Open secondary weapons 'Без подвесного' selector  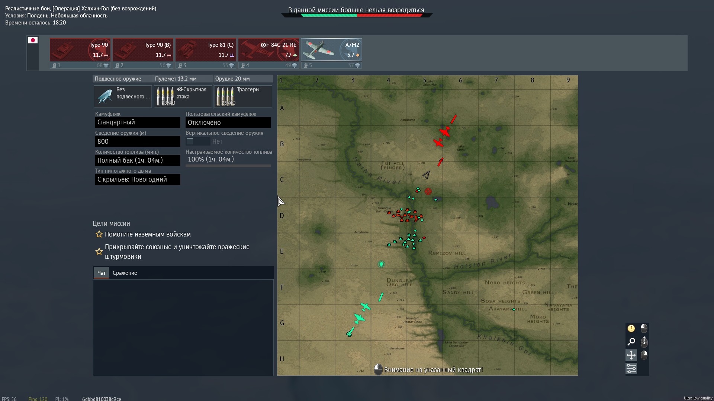(x=123, y=96)
